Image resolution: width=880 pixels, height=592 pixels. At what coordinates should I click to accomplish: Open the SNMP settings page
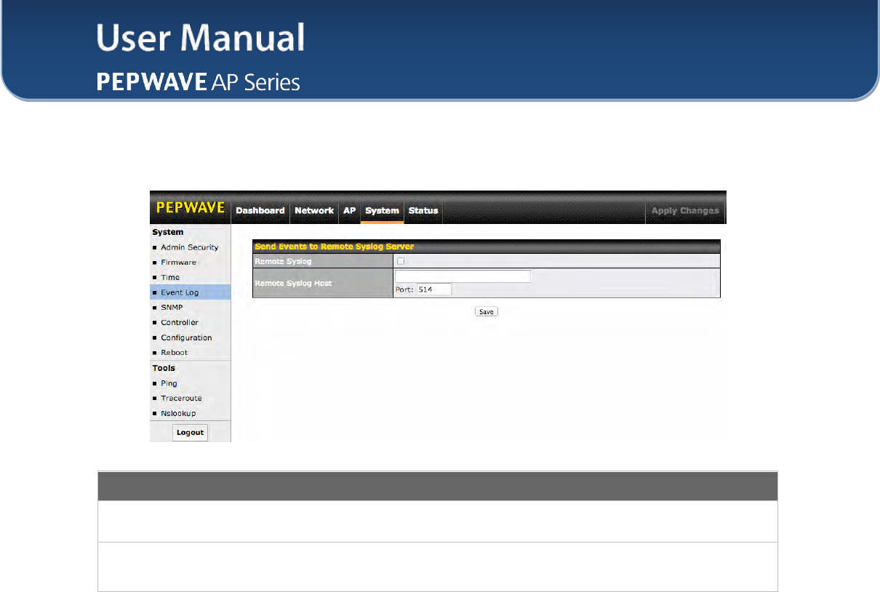172,307
